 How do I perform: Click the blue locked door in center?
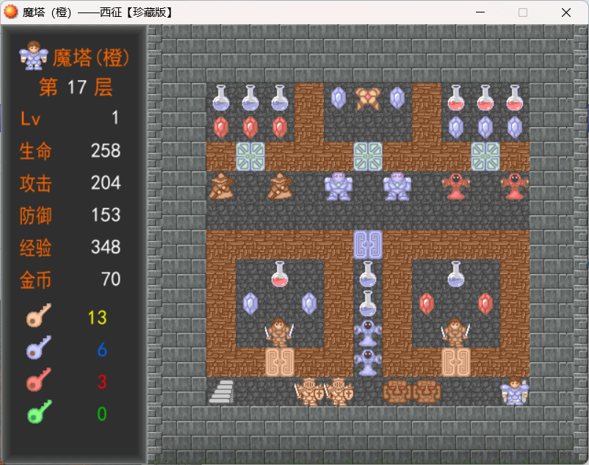[368, 245]
